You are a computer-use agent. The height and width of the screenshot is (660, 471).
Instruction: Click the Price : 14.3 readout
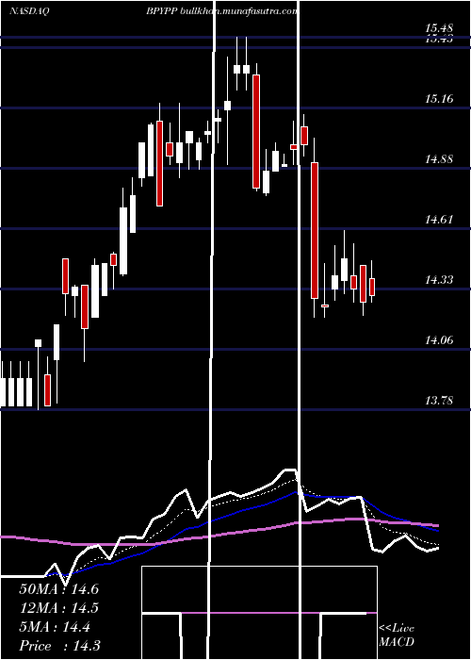point(59,646)
